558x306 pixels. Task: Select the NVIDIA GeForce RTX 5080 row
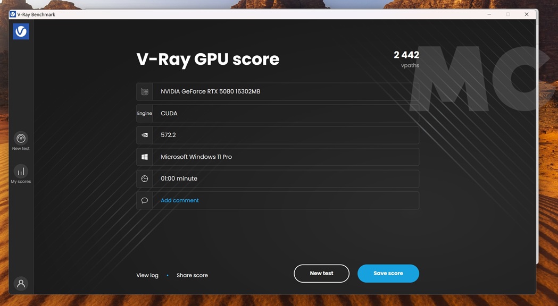point(285,91)
